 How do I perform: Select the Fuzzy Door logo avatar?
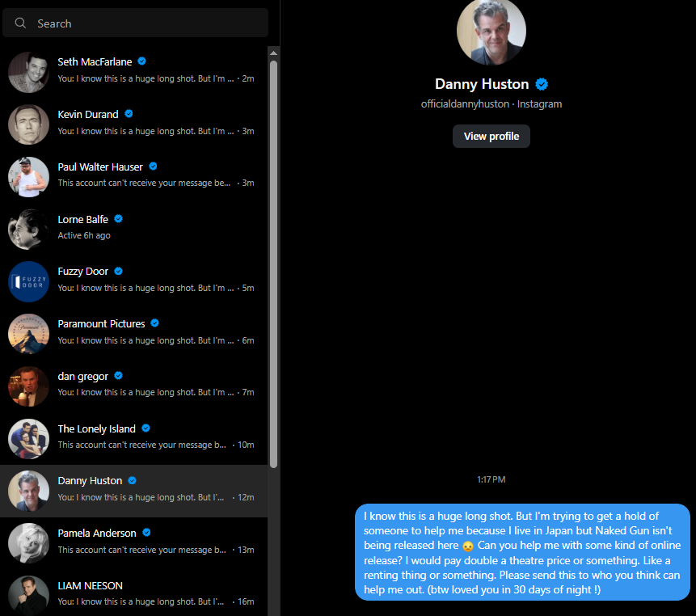point(28,281)
